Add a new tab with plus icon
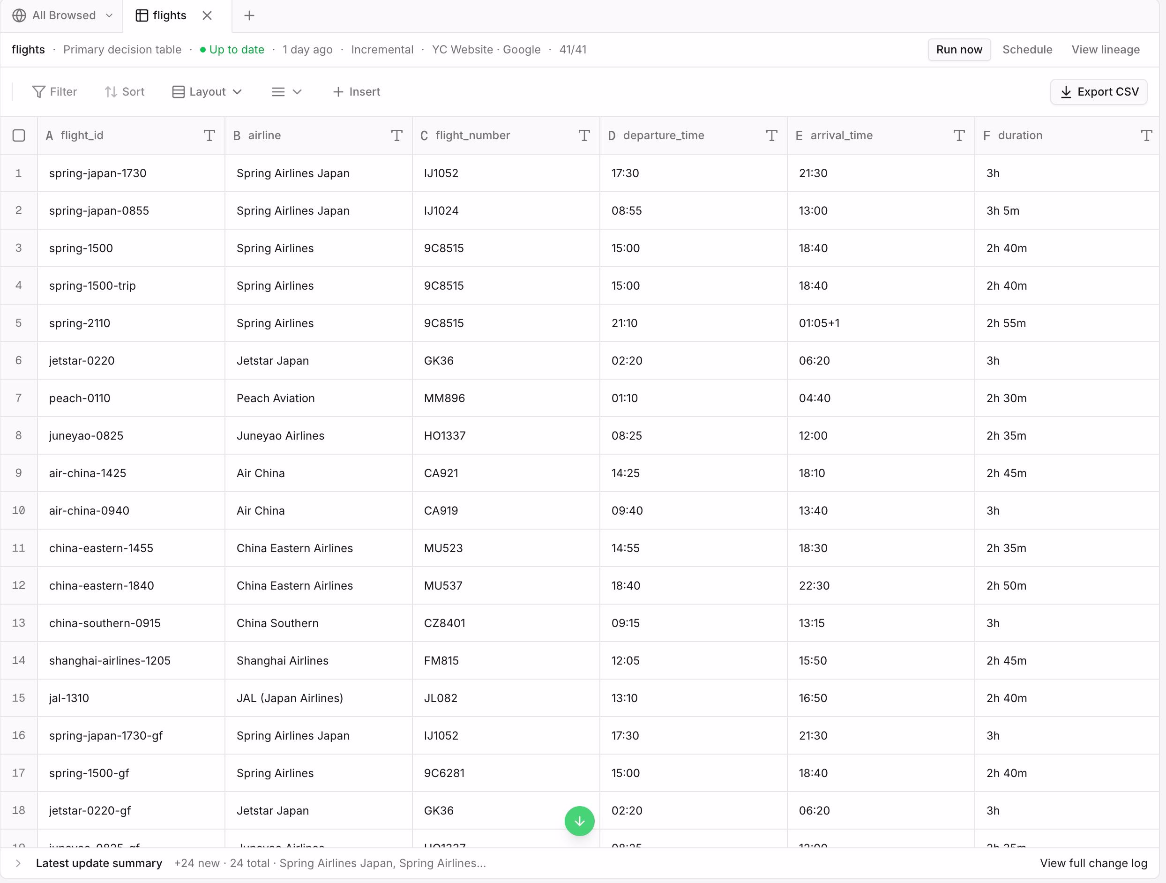This screenshot has height=883, width=1166. [249, 16]
